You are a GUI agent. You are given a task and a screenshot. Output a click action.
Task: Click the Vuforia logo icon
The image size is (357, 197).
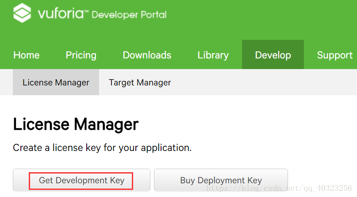click(22, 13)
